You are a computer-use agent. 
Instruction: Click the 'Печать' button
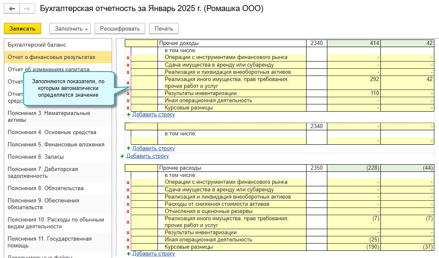[163, 28]
